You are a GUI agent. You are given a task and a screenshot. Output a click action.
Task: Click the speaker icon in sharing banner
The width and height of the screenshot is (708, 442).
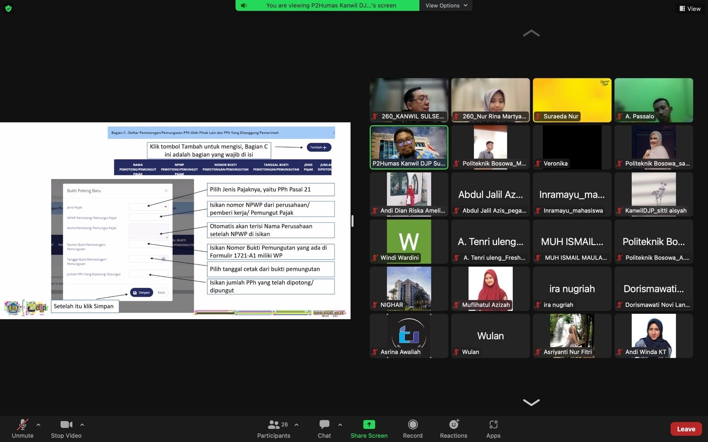[x=244, y=6]
